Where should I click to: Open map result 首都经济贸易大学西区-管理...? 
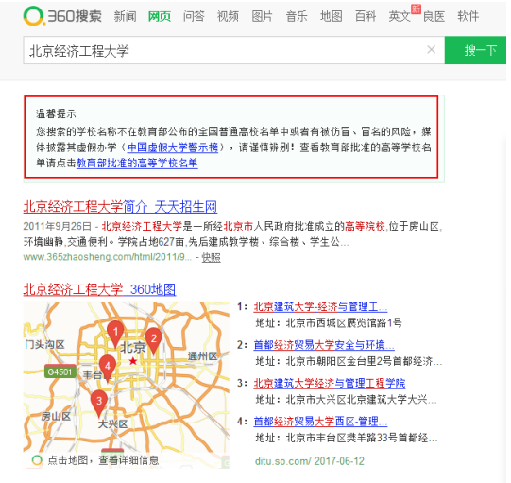(320, 422)
